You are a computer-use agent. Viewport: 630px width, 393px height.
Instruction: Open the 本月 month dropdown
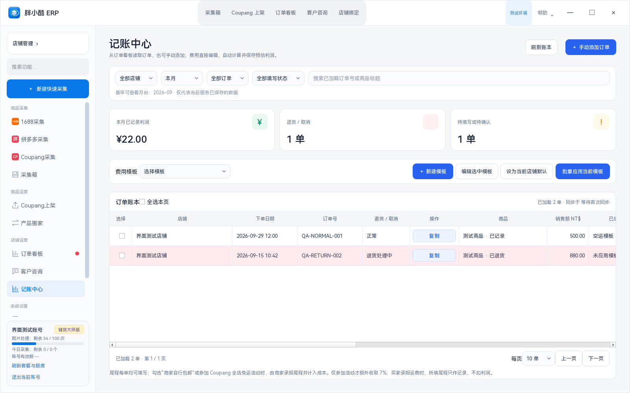(182, 78)
